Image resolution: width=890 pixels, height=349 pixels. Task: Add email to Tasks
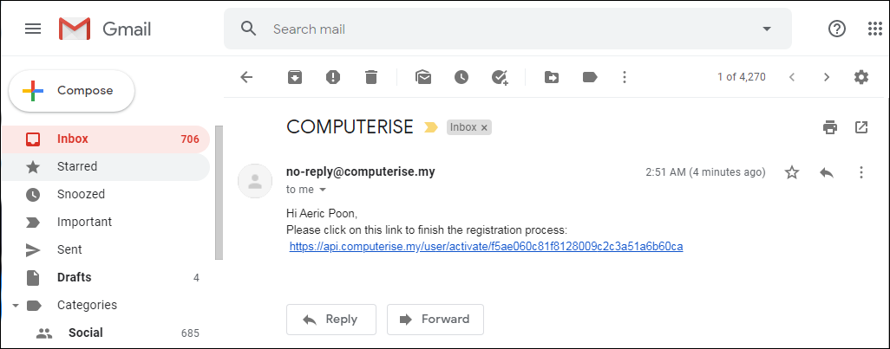500,77
